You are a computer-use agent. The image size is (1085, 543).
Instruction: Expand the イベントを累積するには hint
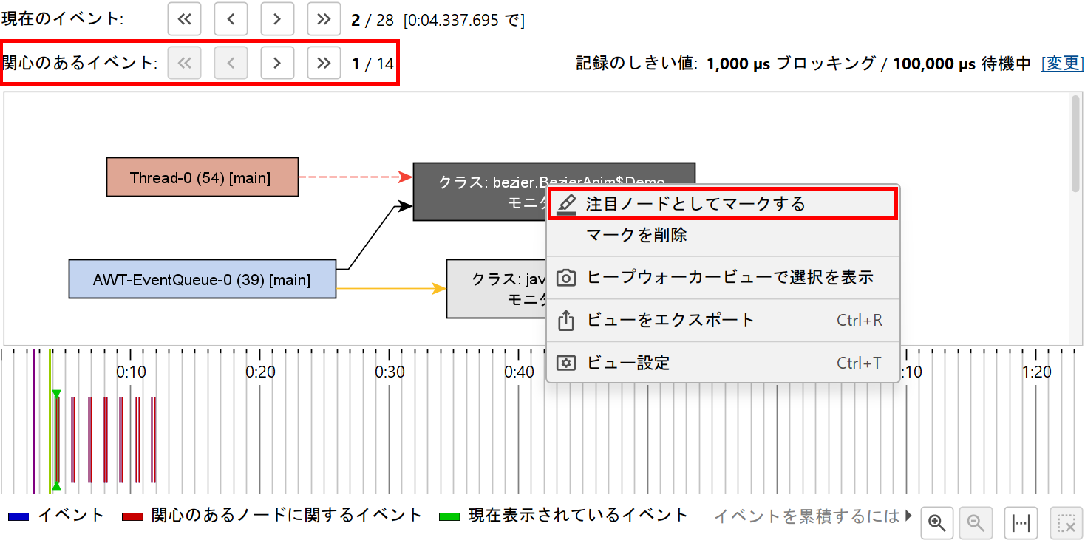click(908, 516)
